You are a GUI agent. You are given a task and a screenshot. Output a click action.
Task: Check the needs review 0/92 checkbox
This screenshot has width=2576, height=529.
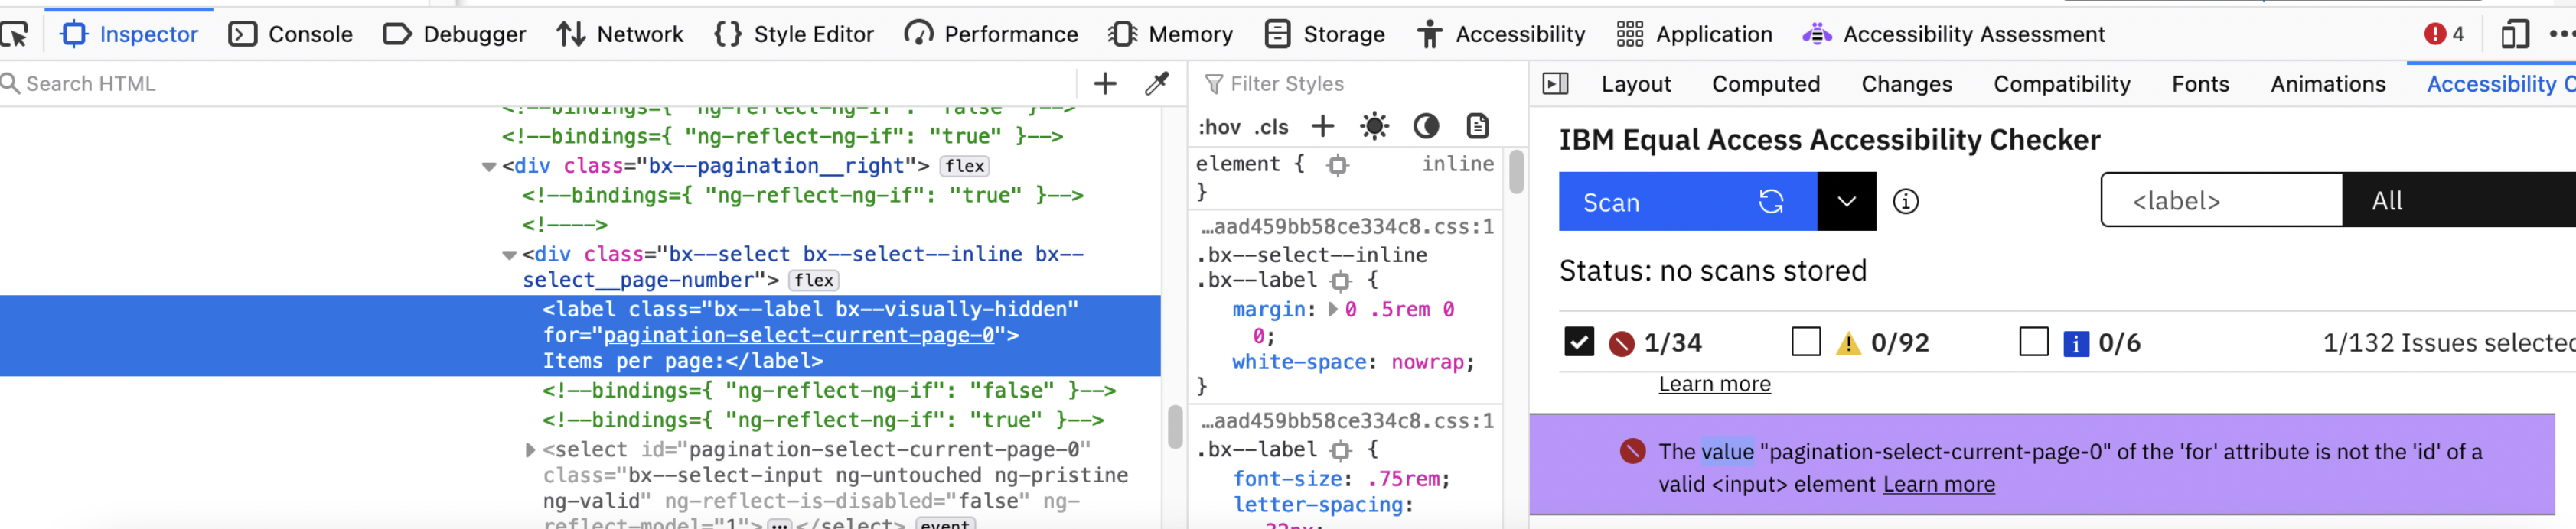[x=1805, y=342]
